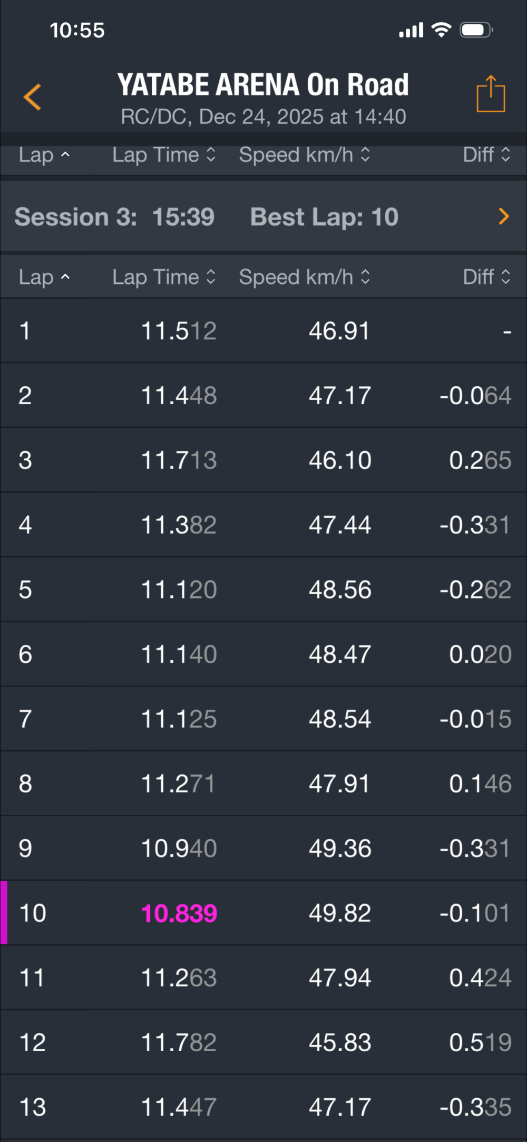Tap the Wi-Fi icon in status bar
Image resolution: width=527 pixels, height=1142 pixels.
441,30
